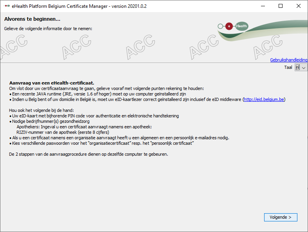Maximize the Certificate Manager window
Image resolution: width=308 pixels, height=232 pixels.
tap(281, 6)
